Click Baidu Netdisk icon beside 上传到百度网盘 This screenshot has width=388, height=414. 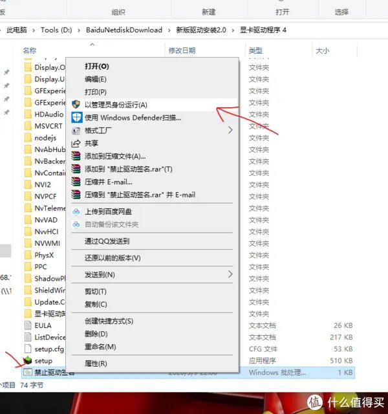click(x=76, y=212)
